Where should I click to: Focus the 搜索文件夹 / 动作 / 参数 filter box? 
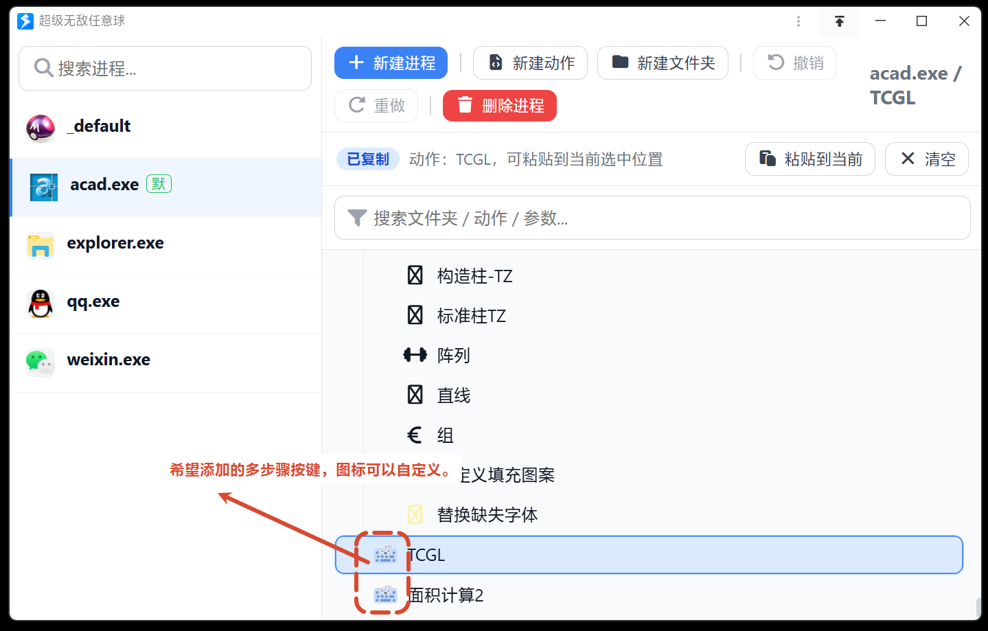pyautogui.click(x=652, y=218)
